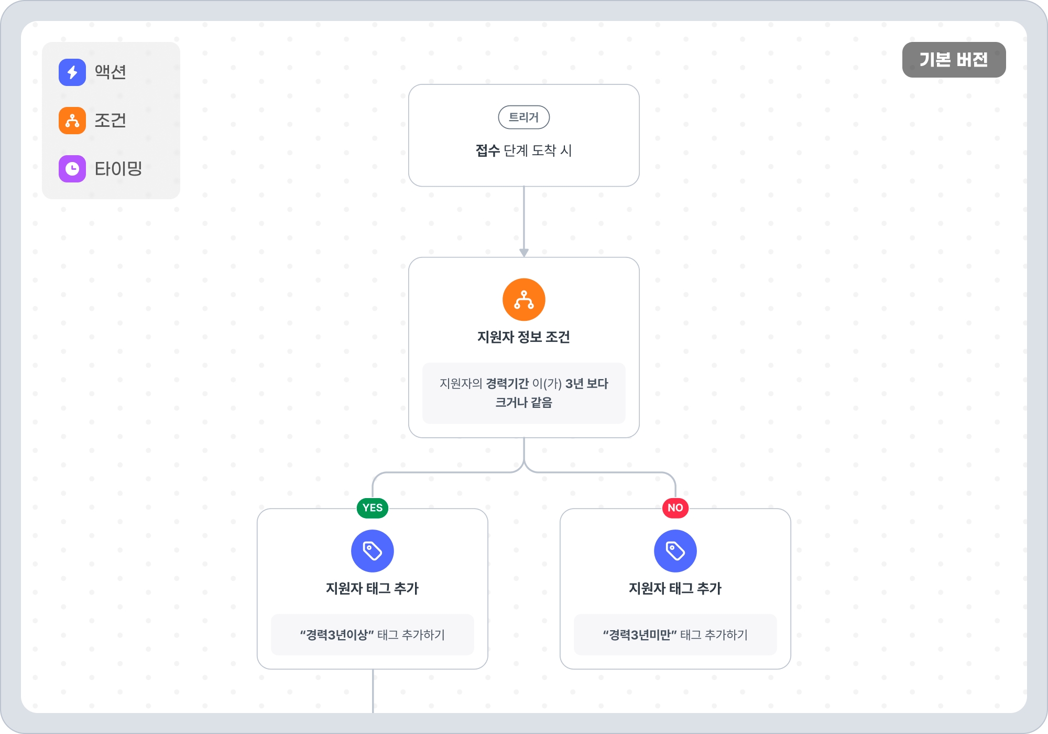The image size is (1048, 734).
Task: Click the purple 타이밍 clock icon
Action: point(72,169)
